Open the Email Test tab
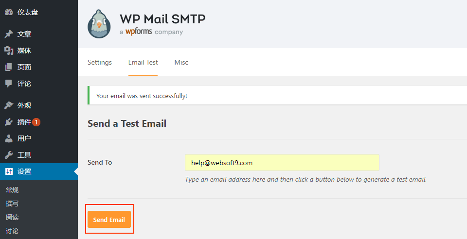This screenshot has height=239, width=467. (x=143, y=62)
